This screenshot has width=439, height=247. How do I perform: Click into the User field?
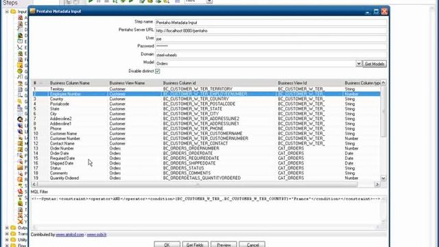click(x=271, y=38)
